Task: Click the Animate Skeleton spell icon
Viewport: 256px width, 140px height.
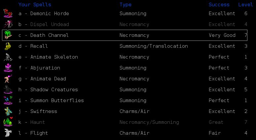Action: click(7, 57)
